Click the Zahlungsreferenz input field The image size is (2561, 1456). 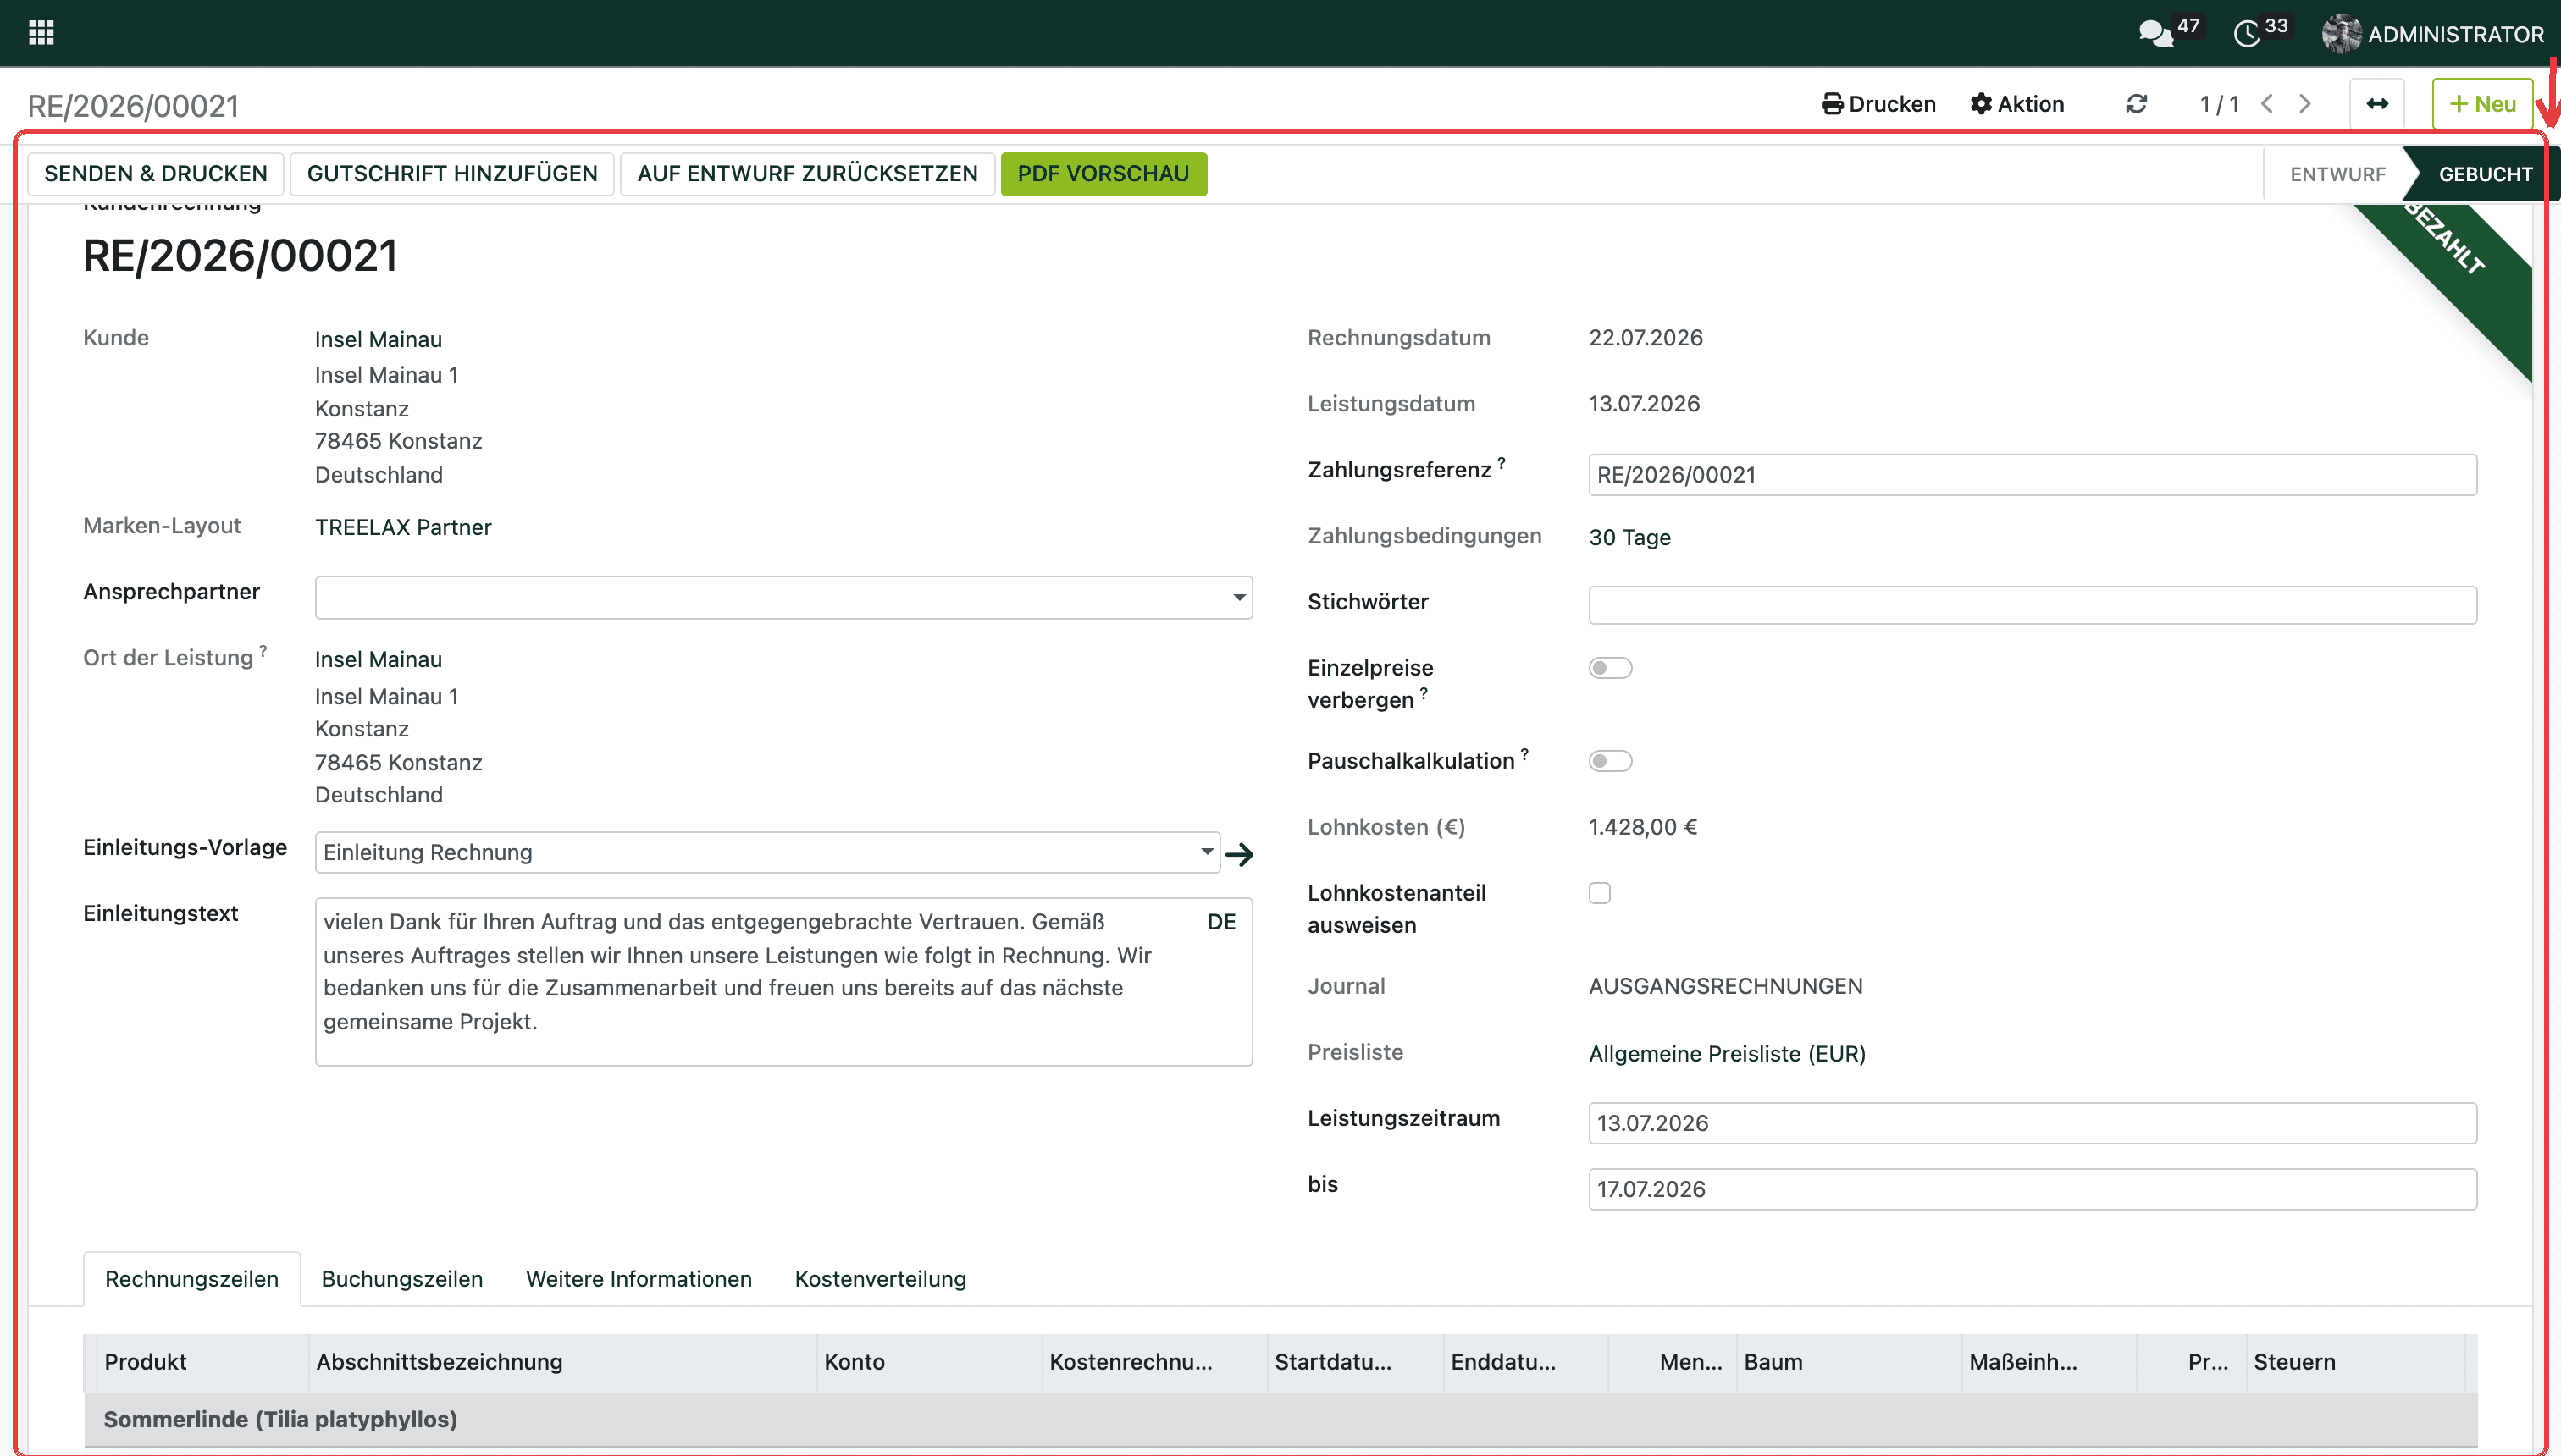click(2032, 475)
